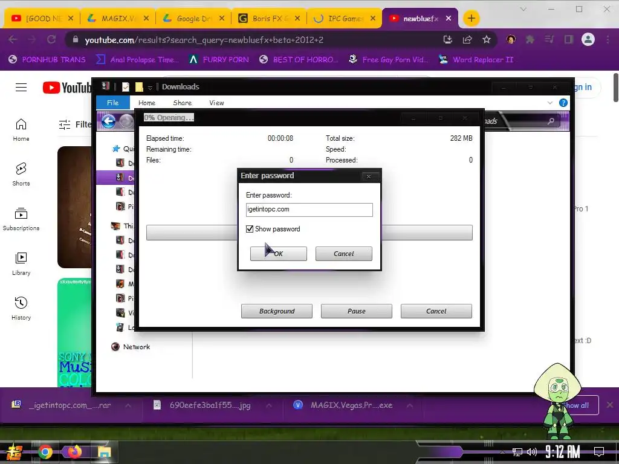Pause the extraction process
Viewport: 619px width, 464px height.
coord(357,311)
